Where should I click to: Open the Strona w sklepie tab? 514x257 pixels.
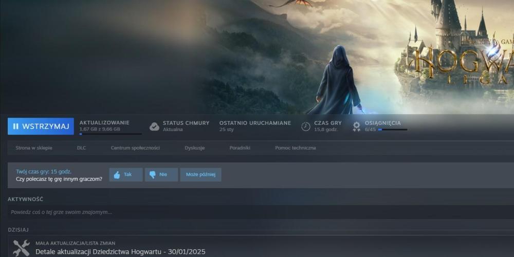[34, 148]
